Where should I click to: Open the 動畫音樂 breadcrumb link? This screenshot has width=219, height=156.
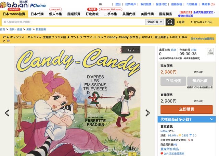pyautogui.click(x=41, y=29)
